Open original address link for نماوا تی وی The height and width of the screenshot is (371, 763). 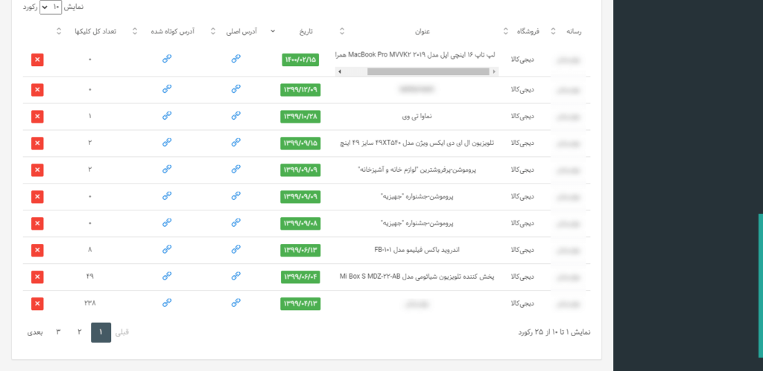point(236,115)
